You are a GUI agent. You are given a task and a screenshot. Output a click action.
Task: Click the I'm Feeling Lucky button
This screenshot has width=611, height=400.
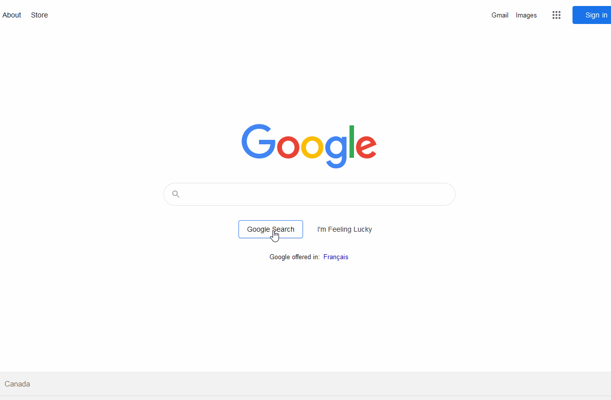[x=344, y=229]
